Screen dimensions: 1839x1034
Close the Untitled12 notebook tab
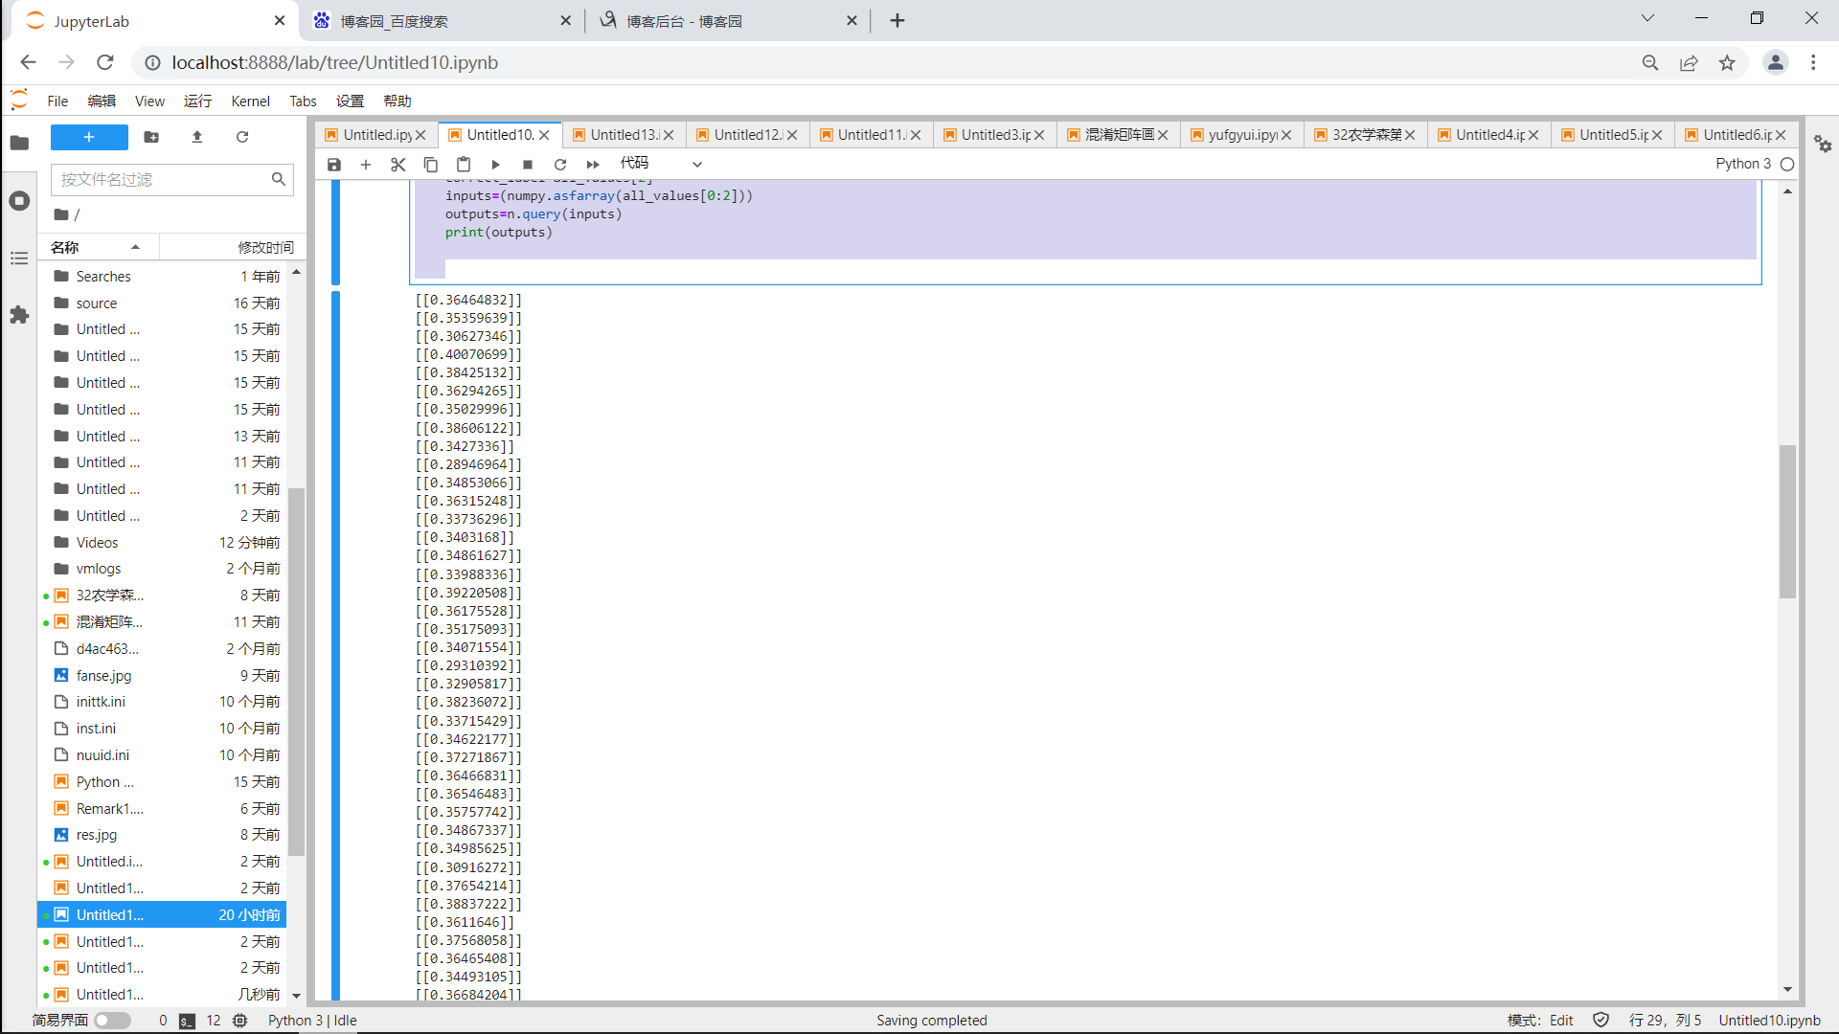(792, 135)
